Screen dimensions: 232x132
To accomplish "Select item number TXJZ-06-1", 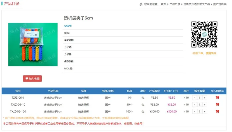I will [x=18, y=98].
